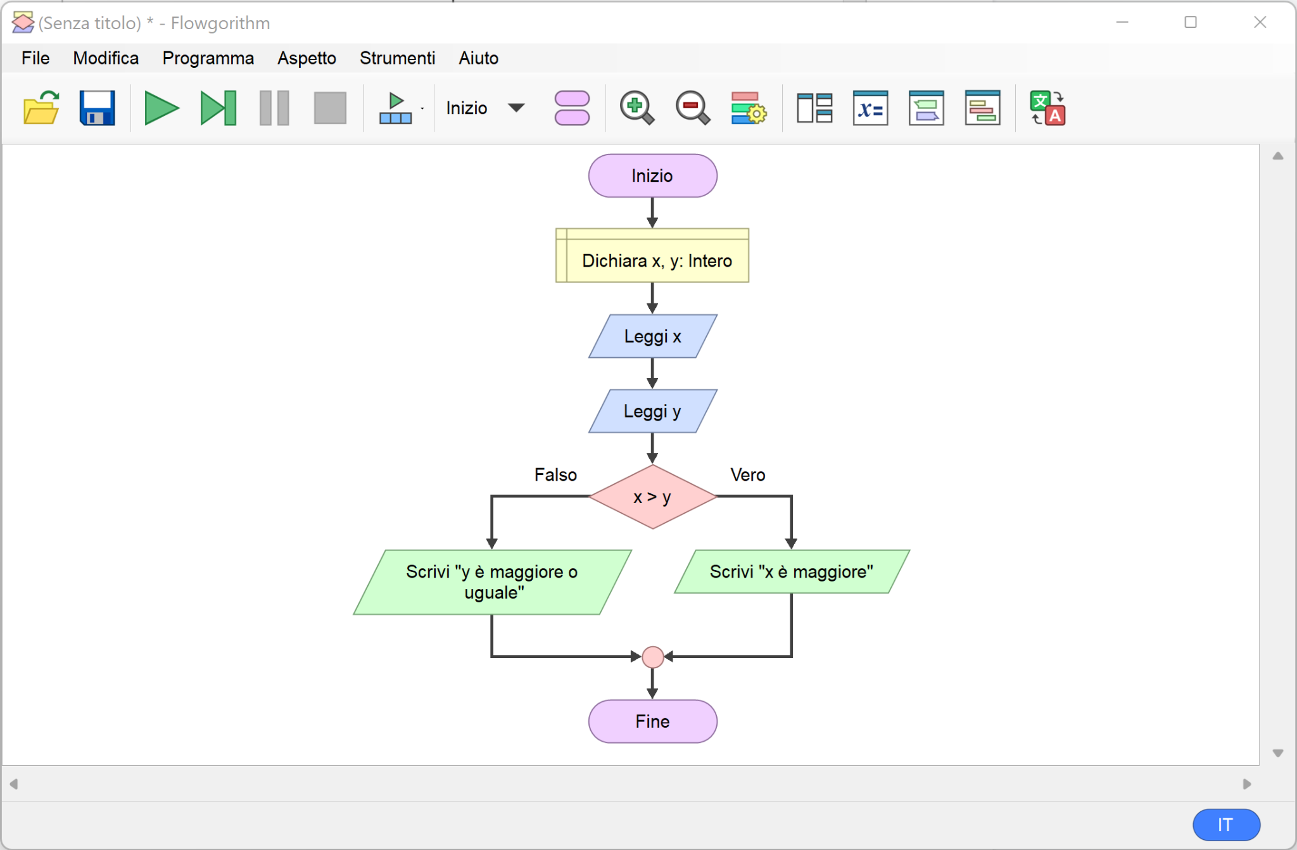This screenshot has width=1297, height=850.
Task: Select the x > y decision diamond
Action: click(x=652, y=497)
